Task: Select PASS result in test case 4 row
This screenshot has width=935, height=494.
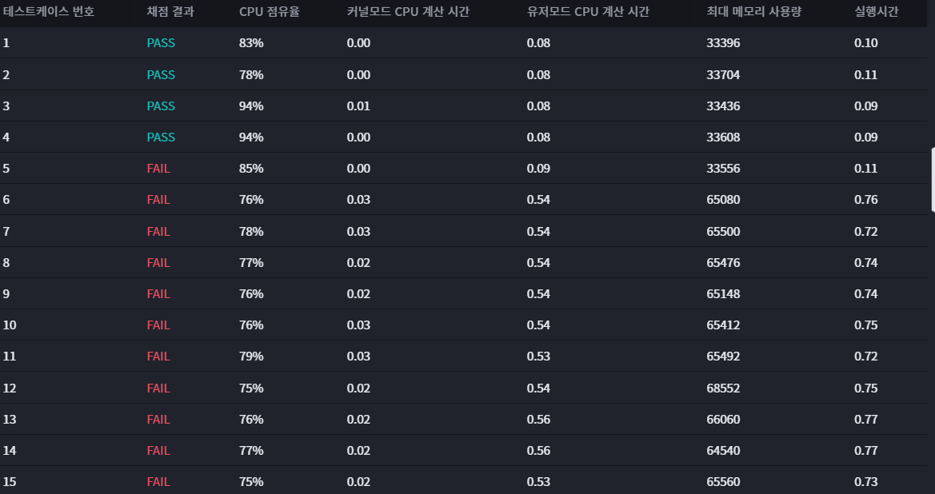Action: coord(161,137)
